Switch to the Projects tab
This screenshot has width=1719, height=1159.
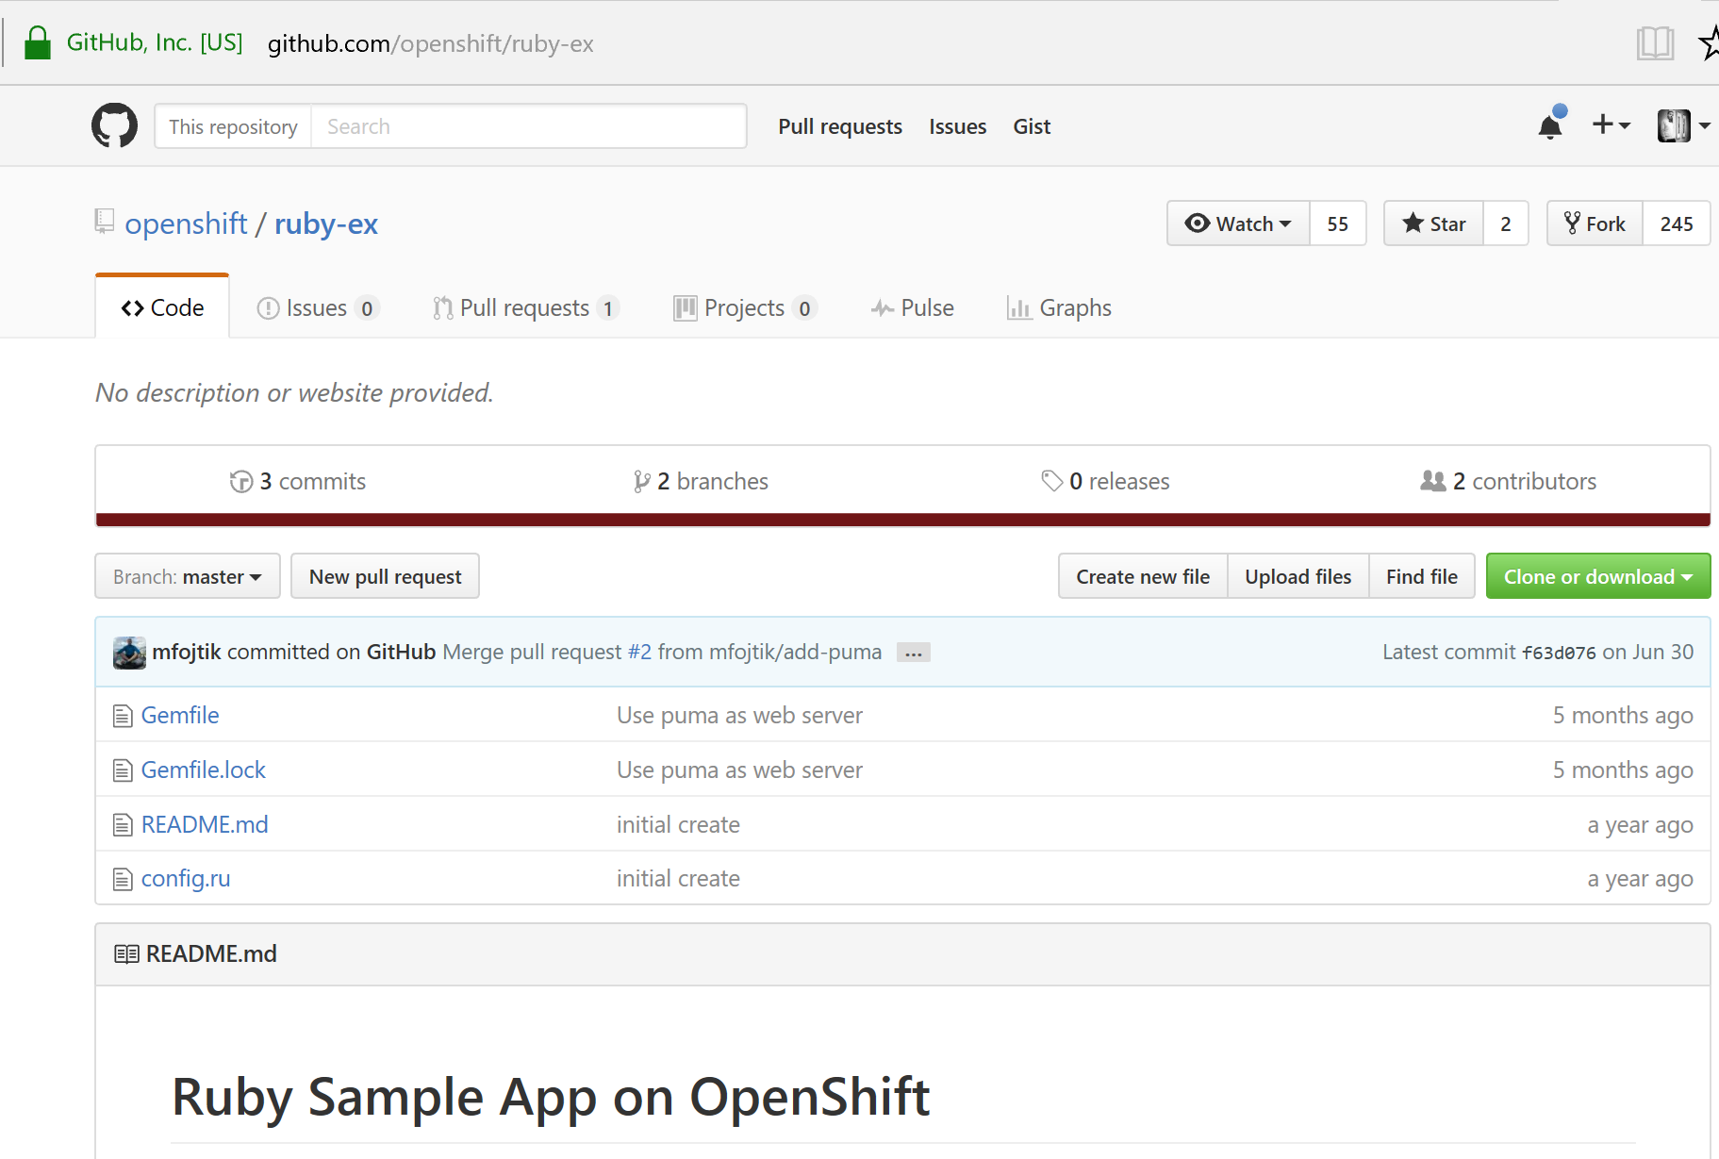745,308
